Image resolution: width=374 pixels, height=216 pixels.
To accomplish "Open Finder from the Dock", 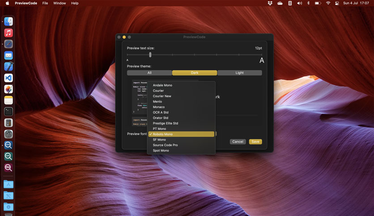I will (8, 21).
